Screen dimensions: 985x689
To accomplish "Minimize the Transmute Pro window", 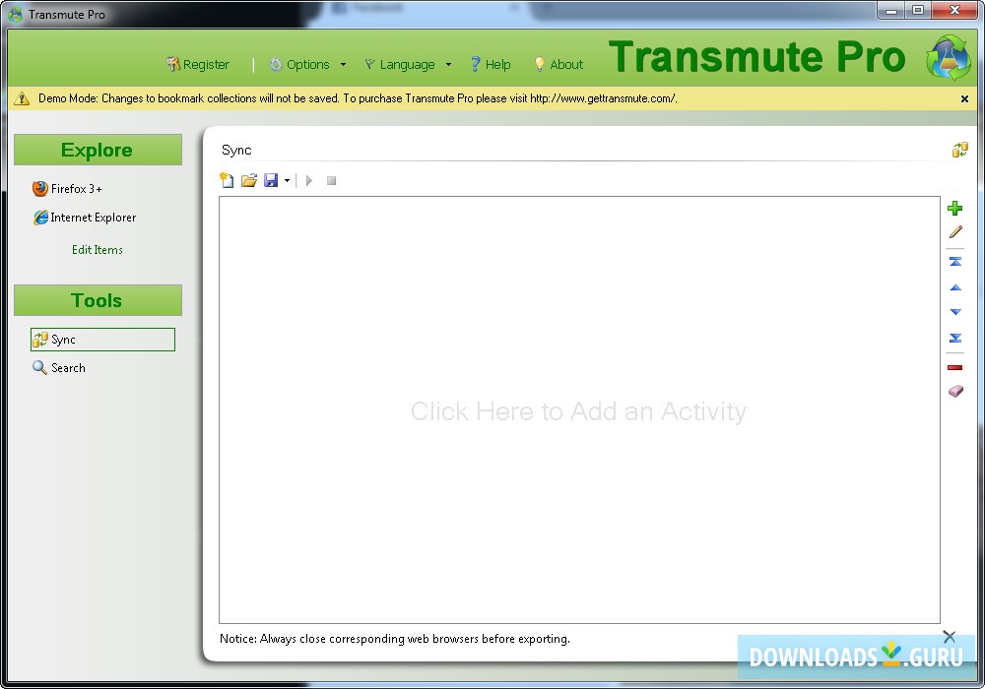I will 890,11.
